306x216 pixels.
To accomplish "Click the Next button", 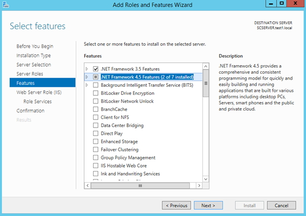I will [208, 205].
